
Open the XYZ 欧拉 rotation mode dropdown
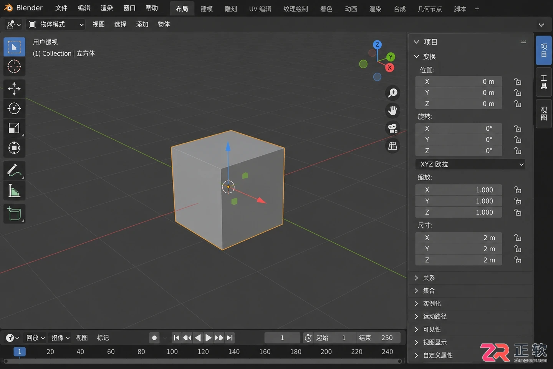470,164
